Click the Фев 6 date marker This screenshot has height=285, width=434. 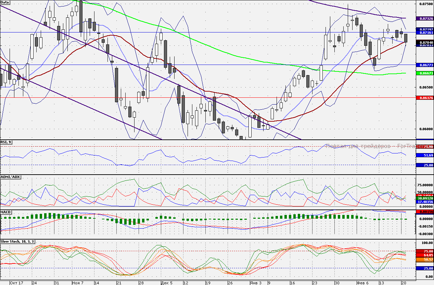click(362, 283)
